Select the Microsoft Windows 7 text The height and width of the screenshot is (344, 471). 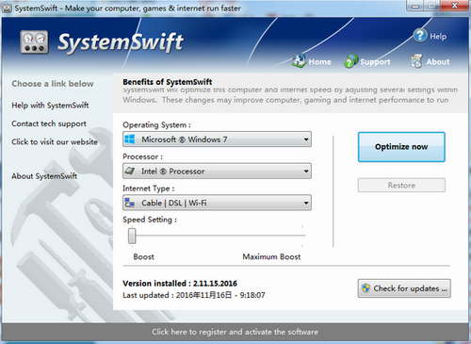coord(185,139)
